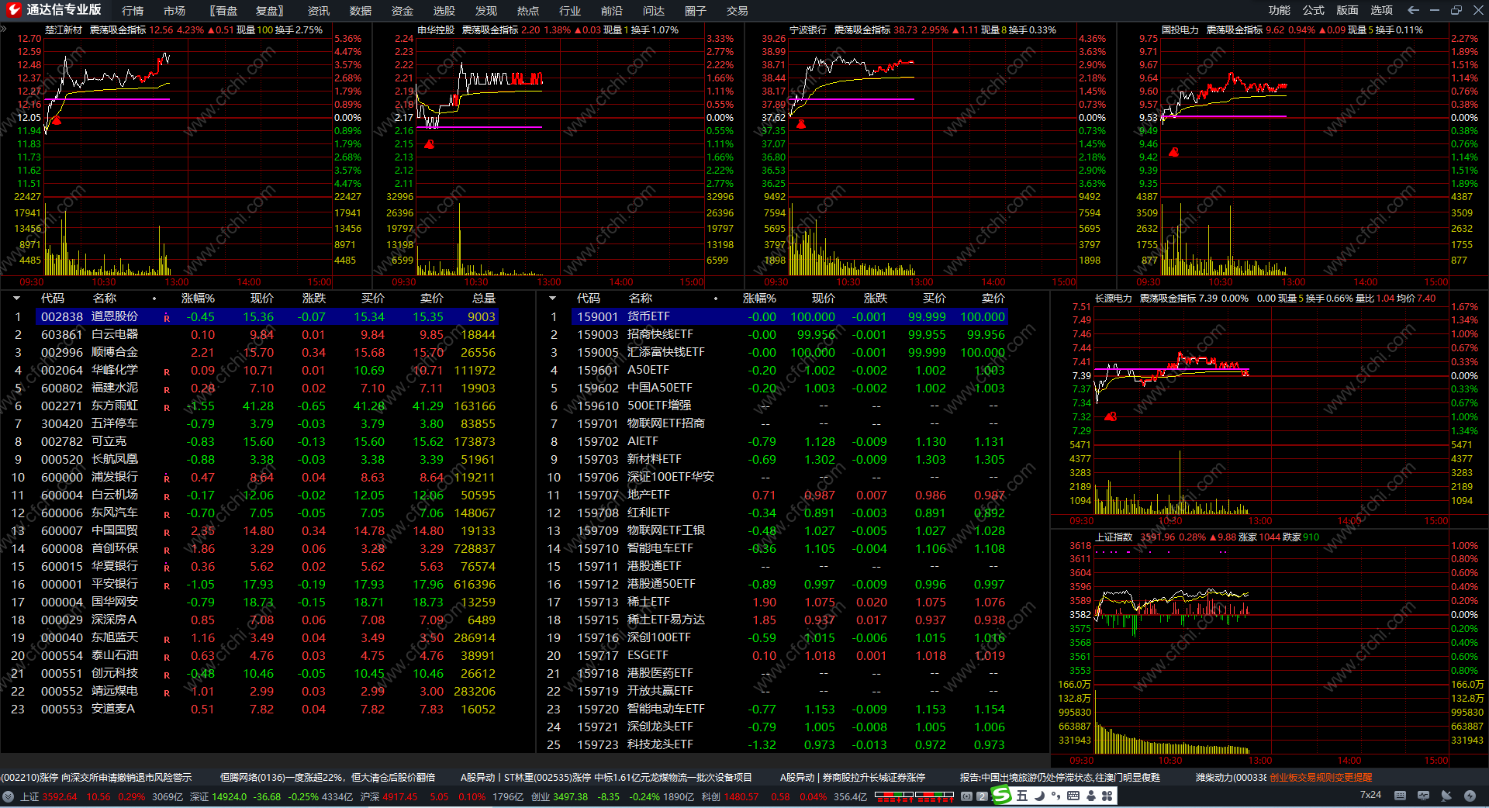The height and width of the screenshot is (808, 1489).
Task: Click the Wubi 五 input mode icon
Action: 1022,796
